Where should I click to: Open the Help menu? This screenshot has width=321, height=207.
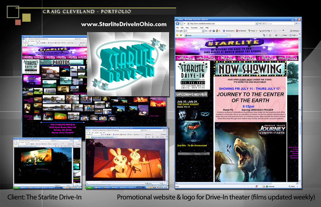(207, 27)
